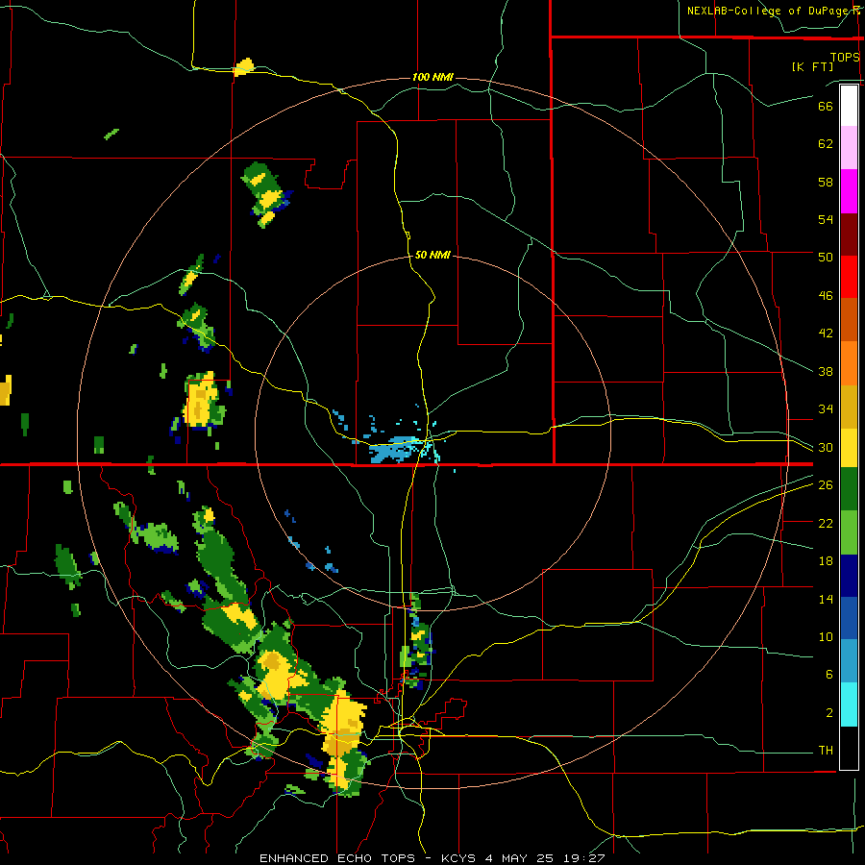The width and height of the screenshot is (865, 865).
Task: Pick the cyan 10 kft legend swatch
Action: point(849,704)
